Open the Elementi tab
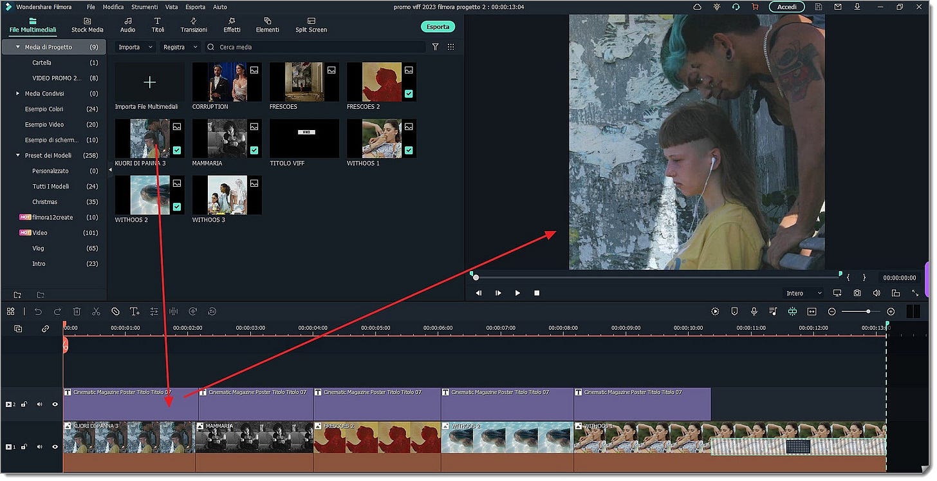937x481 pixels. [268, 25]
